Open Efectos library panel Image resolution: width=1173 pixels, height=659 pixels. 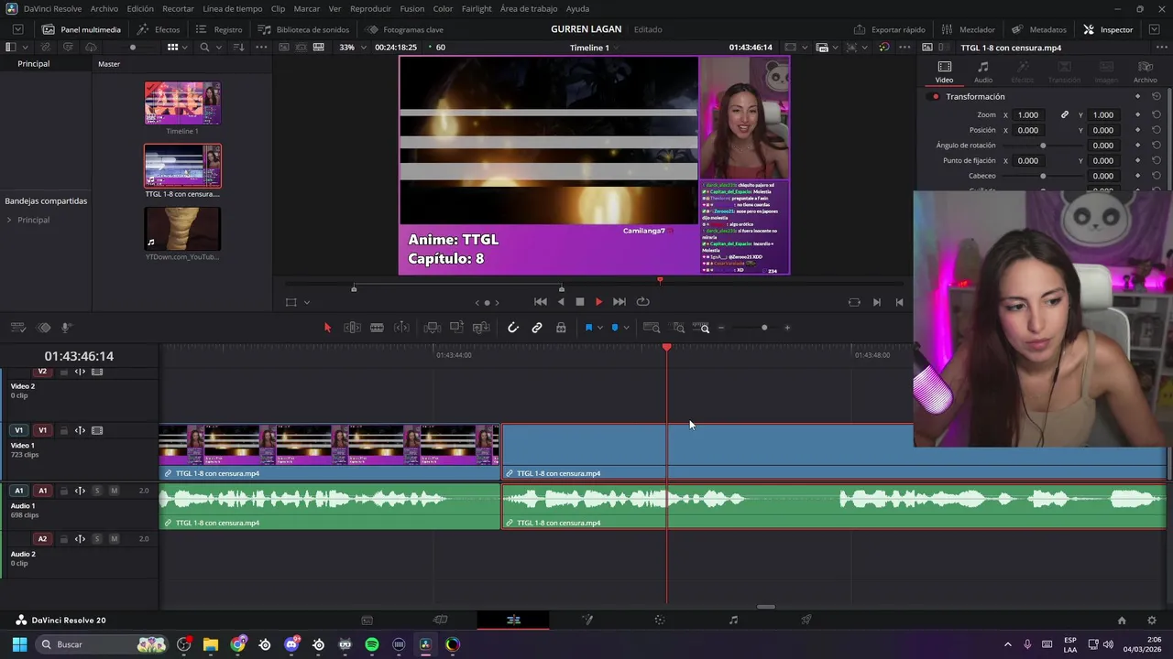(159, 29)
